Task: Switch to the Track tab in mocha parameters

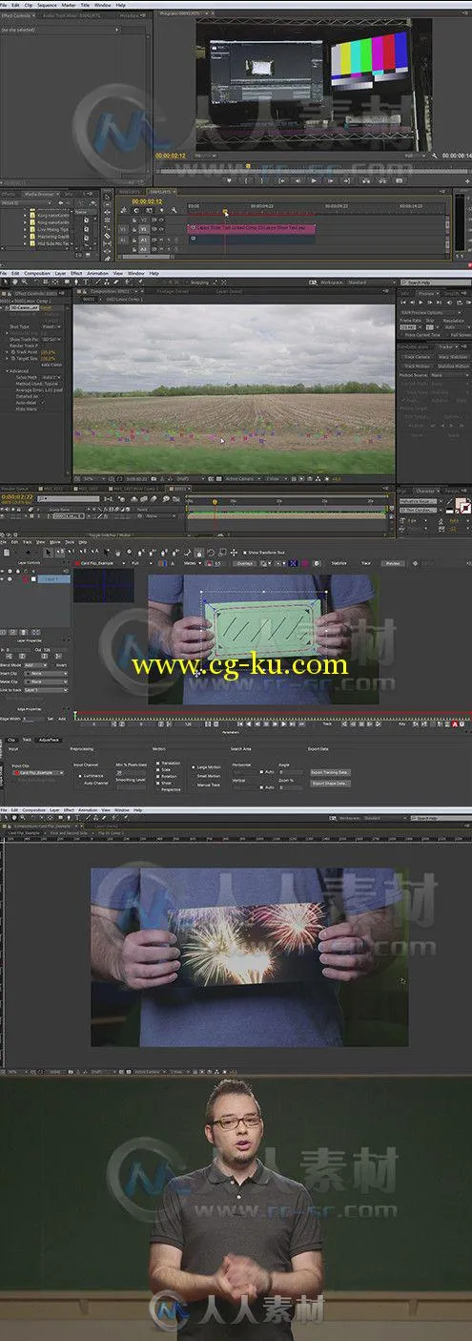Action: [27, 740]
